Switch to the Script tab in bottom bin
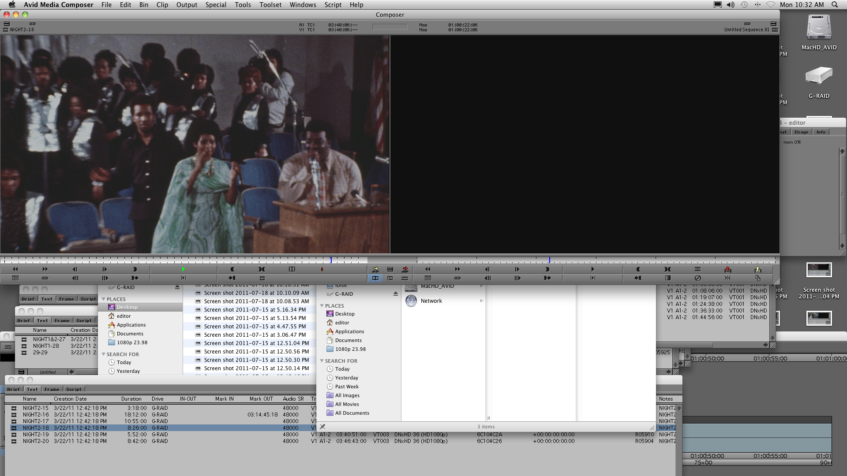The height and width of the screenshot is (476, 847). pyautogui.click(x=74, y=390)
